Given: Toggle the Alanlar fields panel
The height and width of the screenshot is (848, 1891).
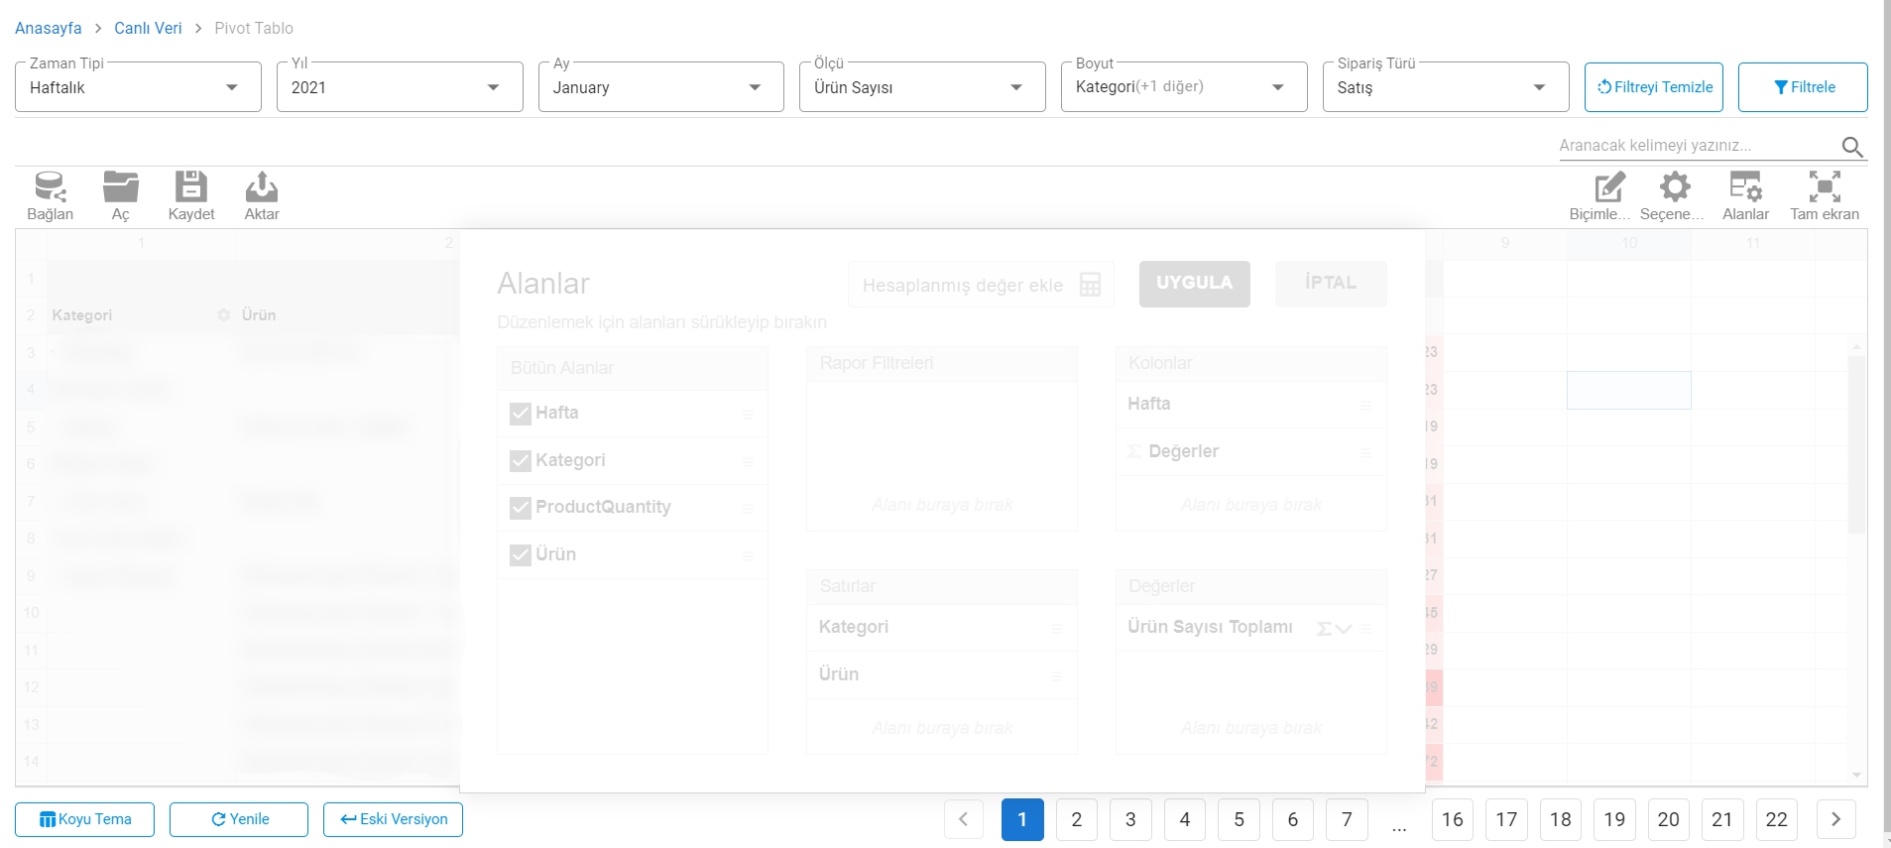Looking at the screenshot, I should click(1745, 195).
